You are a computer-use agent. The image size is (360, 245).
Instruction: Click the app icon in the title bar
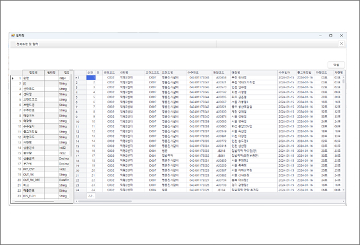13,36
